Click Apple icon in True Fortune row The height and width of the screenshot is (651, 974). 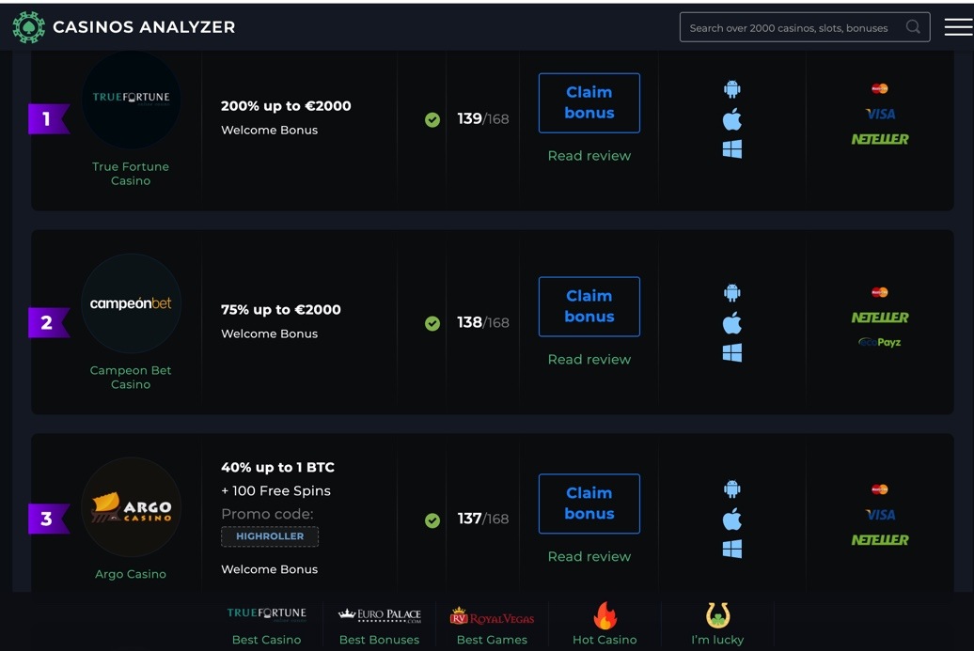(732, 119)
